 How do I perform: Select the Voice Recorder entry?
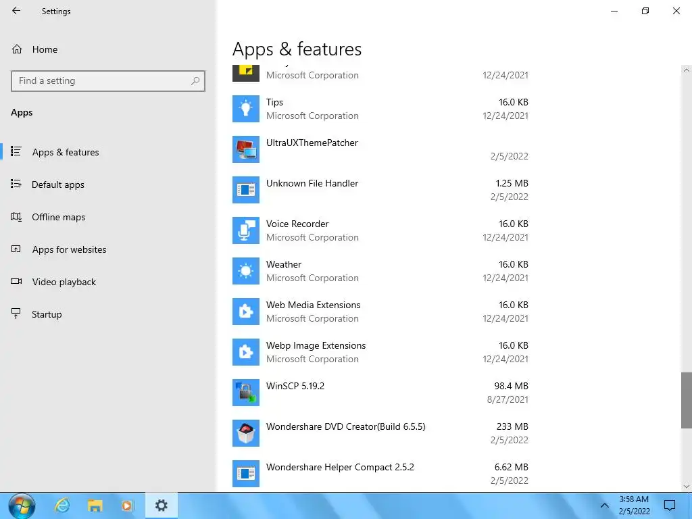(x=380, y=230)
